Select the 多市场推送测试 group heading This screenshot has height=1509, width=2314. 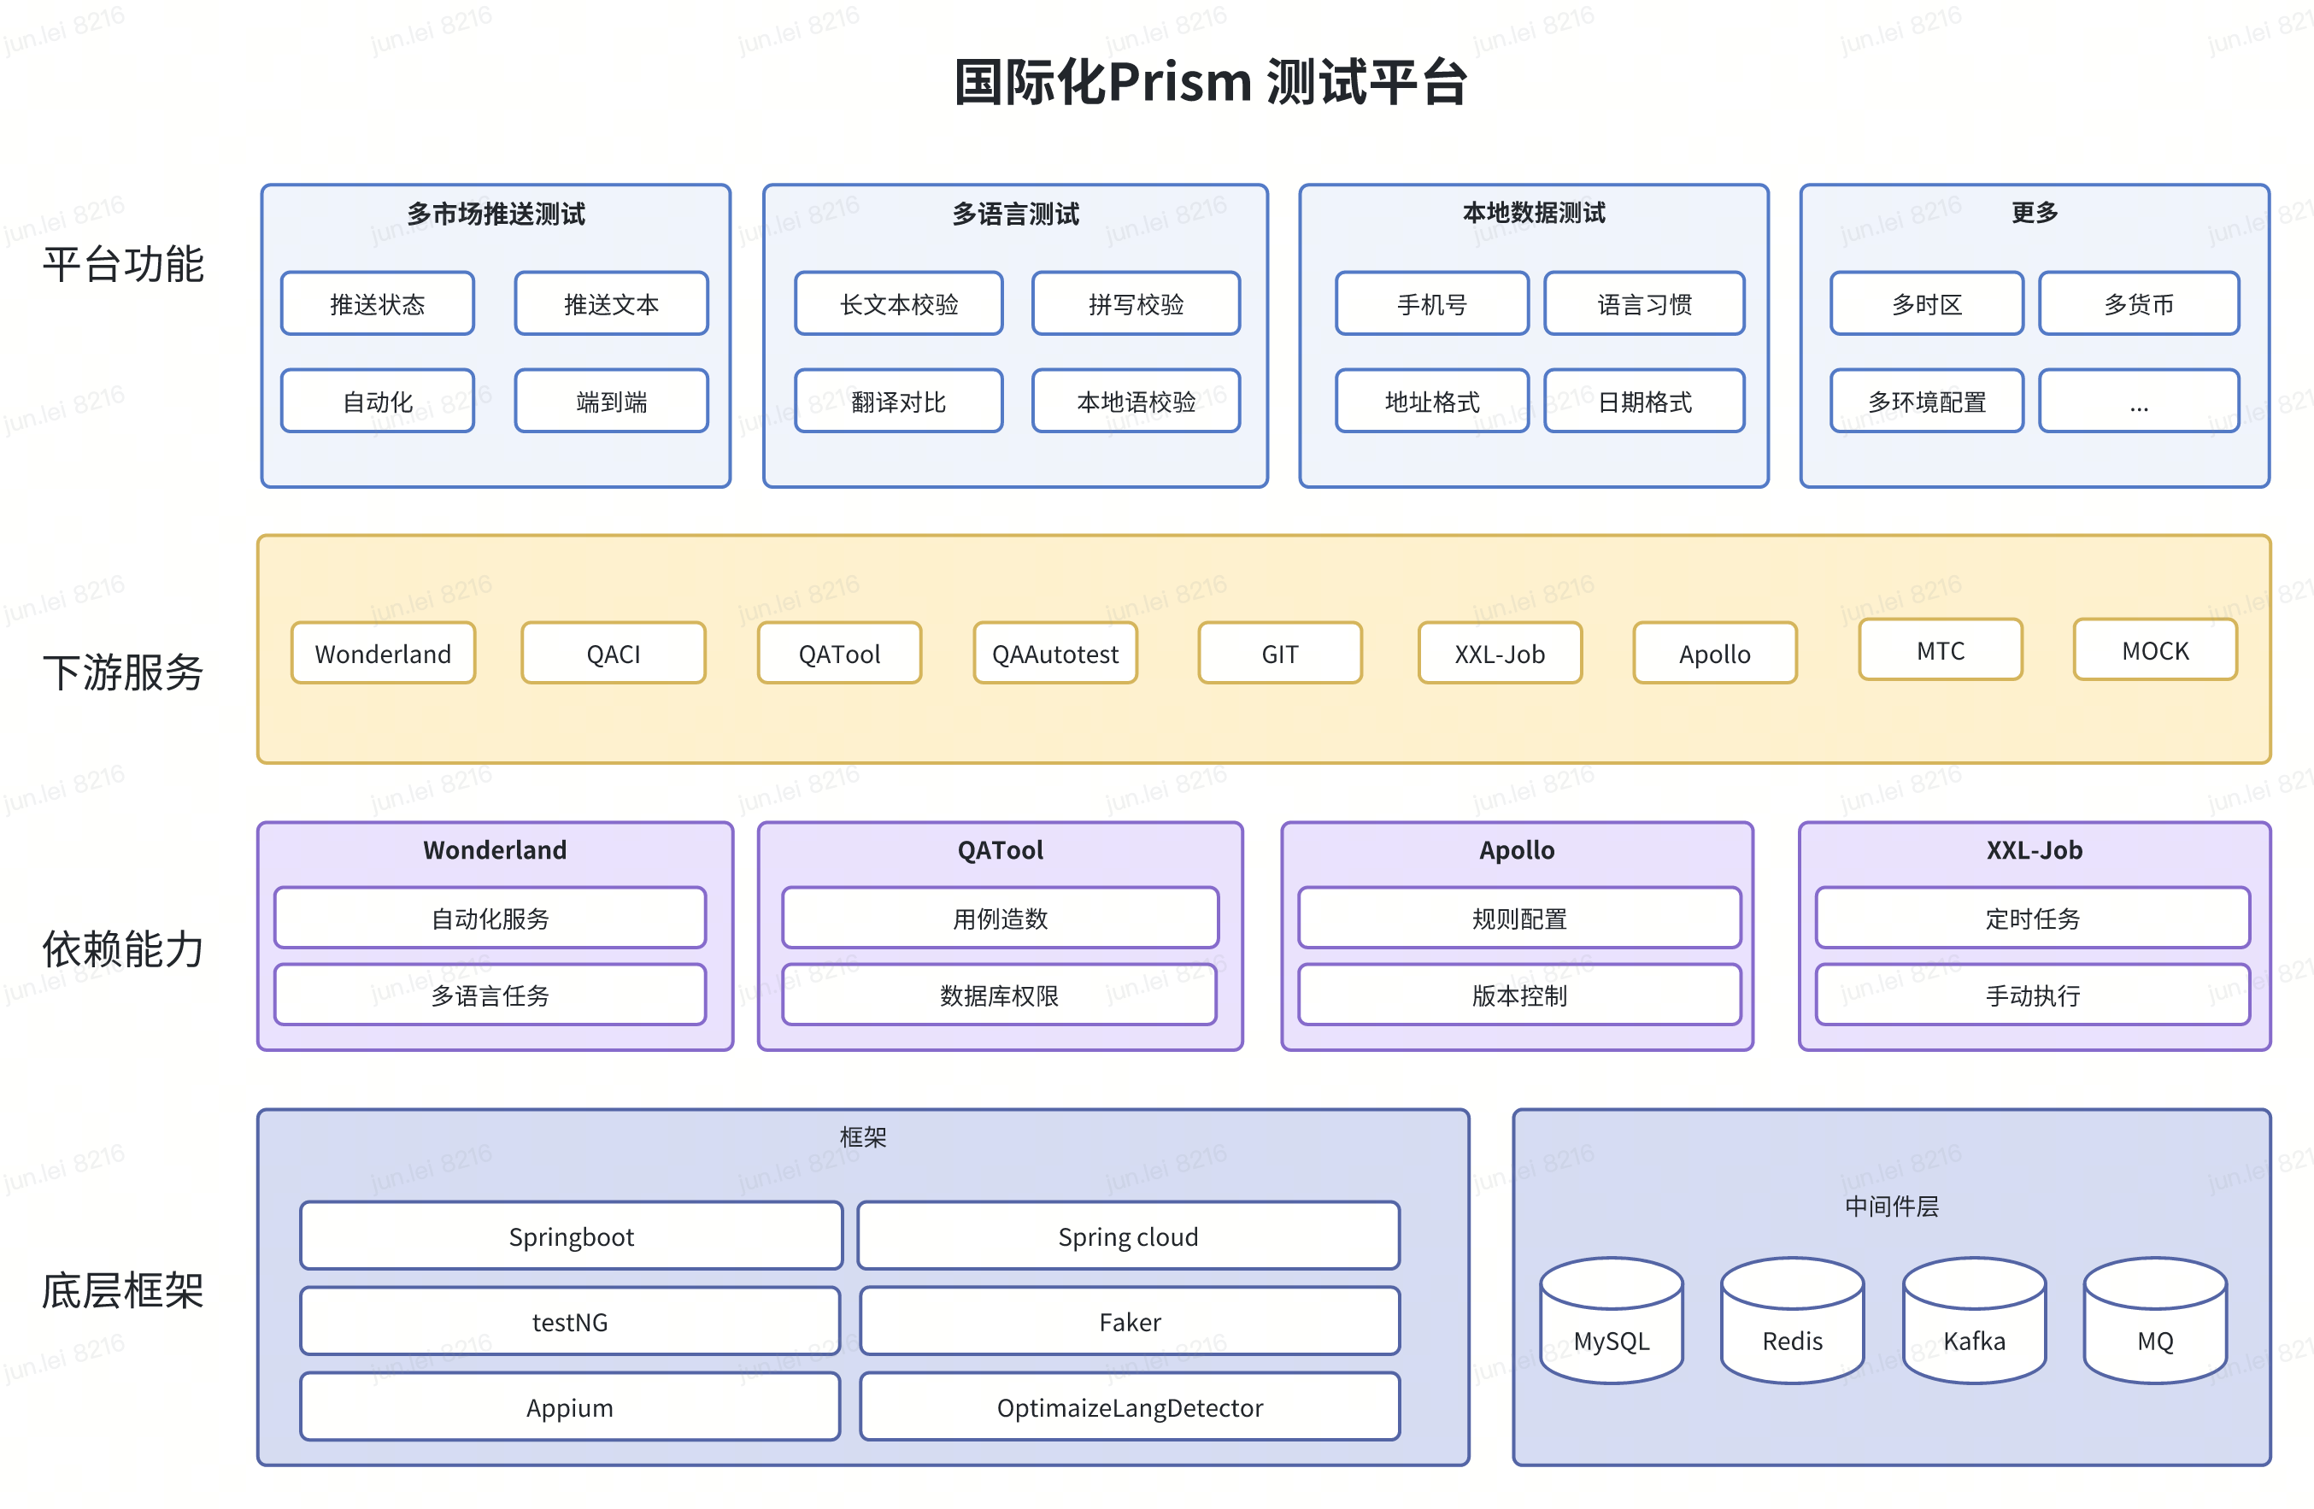(x=496, y=213)
